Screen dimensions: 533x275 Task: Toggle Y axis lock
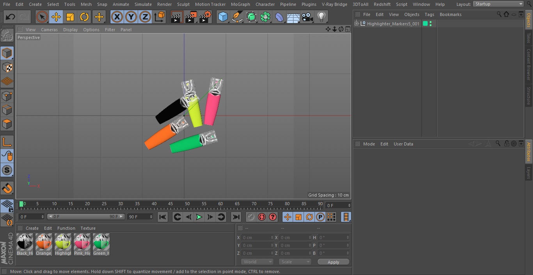tap(131, 17)
